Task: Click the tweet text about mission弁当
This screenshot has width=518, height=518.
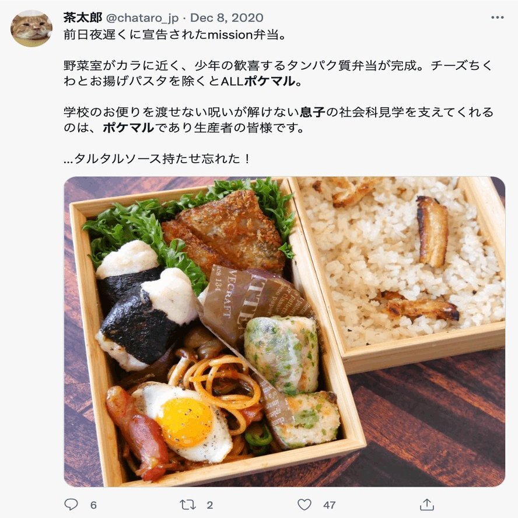Action: pyautogui.click(x=174, y=34)
